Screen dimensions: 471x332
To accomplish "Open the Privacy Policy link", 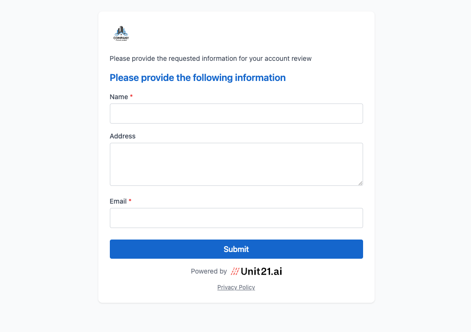I will click(236, 287).
